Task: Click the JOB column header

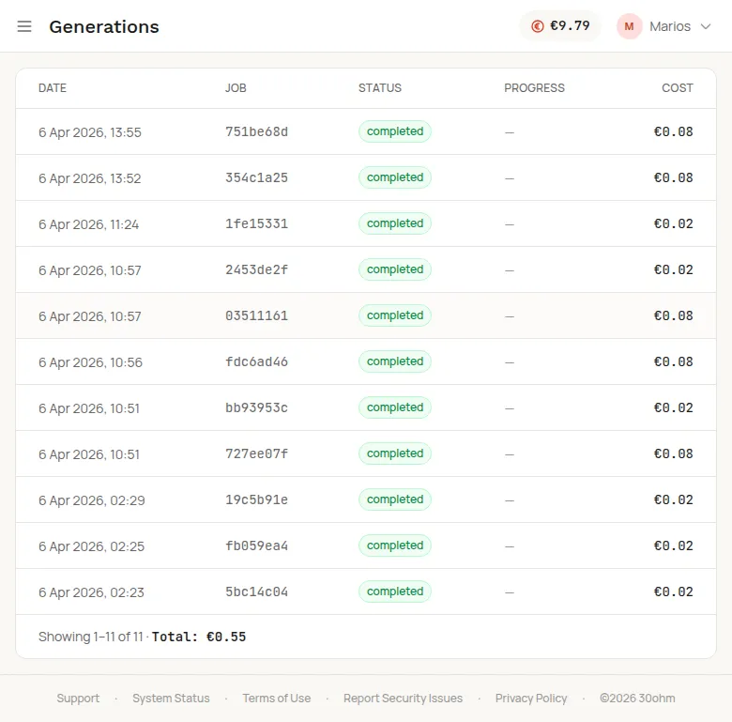Action: [x=236, y=88]
